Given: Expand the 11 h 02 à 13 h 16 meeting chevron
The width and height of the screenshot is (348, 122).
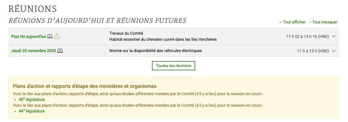Looking at the screenshot, I should click(x=334, y=36).
